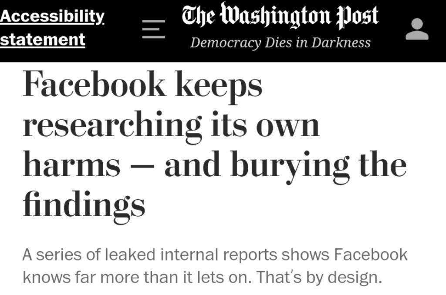This screenshot has width=446, height=295.
Task: Open the Accessibility statement link
Action: click(52, 17)
